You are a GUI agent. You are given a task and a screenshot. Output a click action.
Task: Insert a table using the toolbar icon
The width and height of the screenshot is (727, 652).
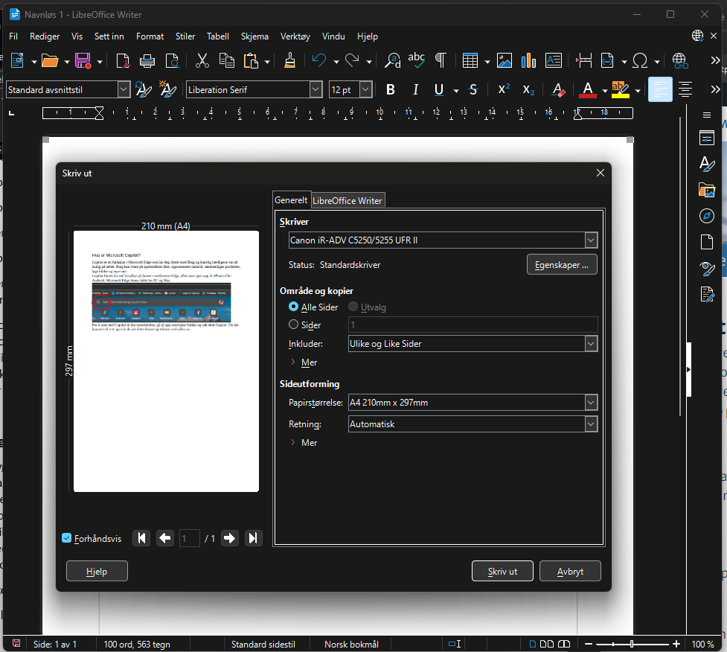471,60
